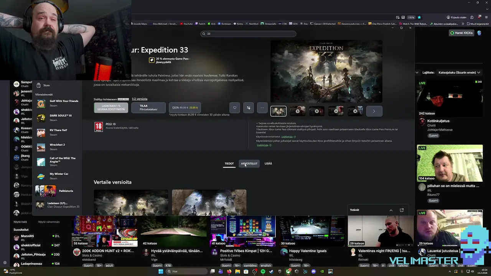Open Firefox from the taskbar

pyautogui.click(x=229, y=271)
